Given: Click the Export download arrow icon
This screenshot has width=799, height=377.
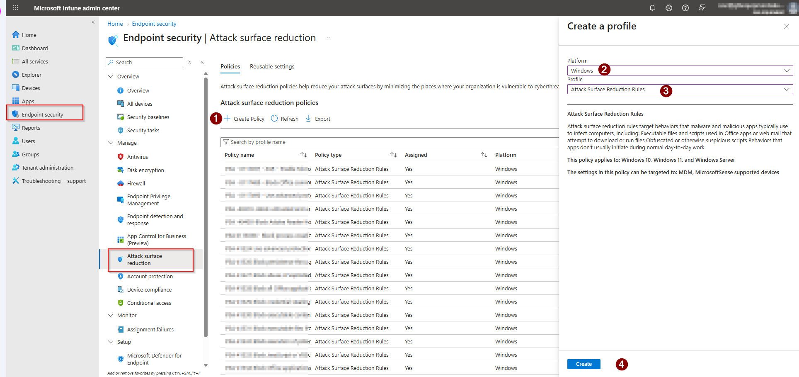Looking at the screenshot, I should click(308, 119).
